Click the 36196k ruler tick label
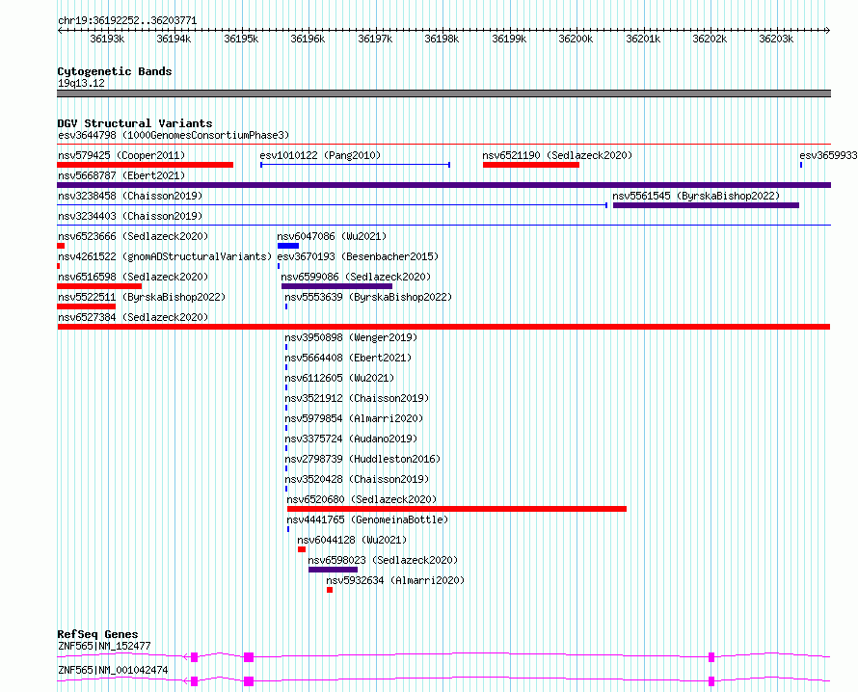The width and height of the screenshot is (858, 692). (308, 39)
